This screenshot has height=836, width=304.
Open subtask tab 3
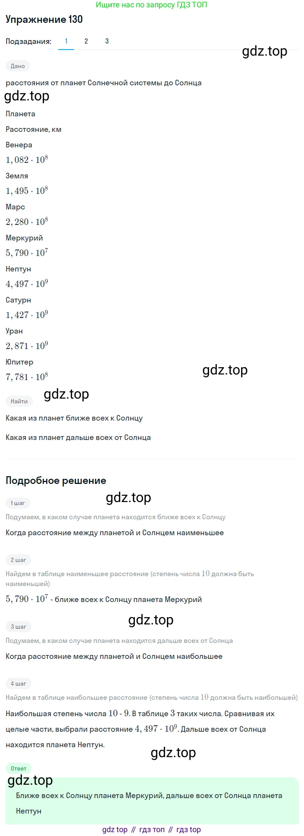(x=107, y=41)
